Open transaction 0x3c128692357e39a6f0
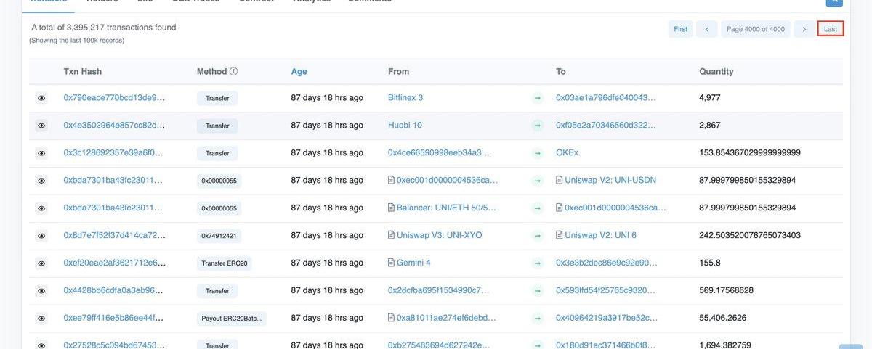Viewport: 872px width, 349px height. pos(115,152)
